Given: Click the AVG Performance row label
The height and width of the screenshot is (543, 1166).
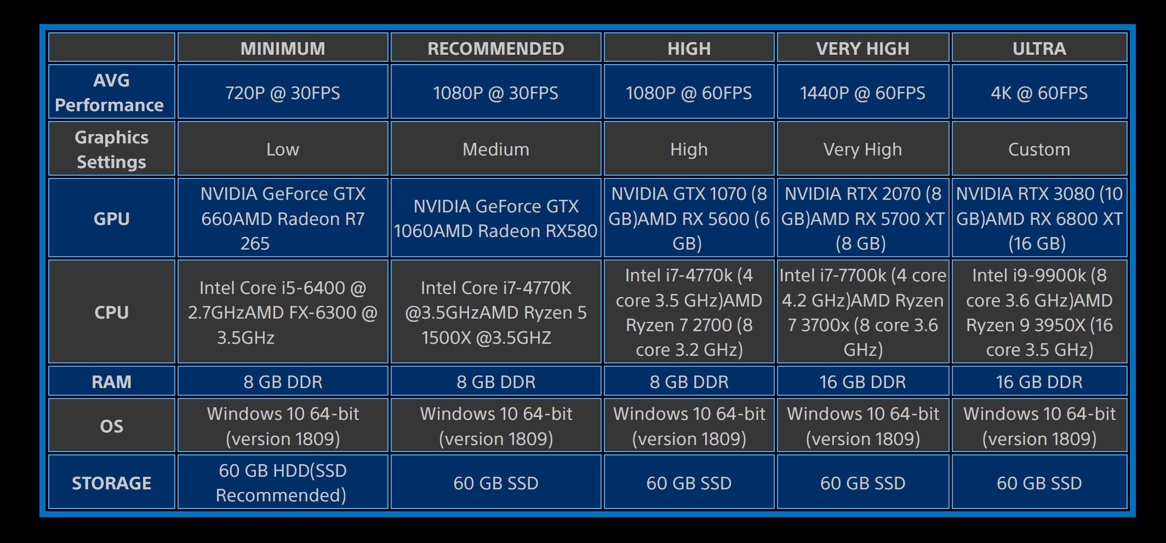Looking at the screenshot, I should (x=111, y=93).
